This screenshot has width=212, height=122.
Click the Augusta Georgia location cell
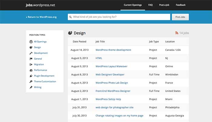click(174, 116)
